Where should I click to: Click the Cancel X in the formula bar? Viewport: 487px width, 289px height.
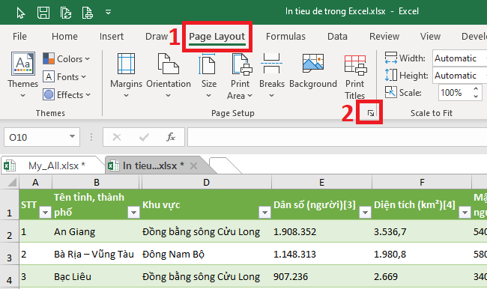click(117, 137)
